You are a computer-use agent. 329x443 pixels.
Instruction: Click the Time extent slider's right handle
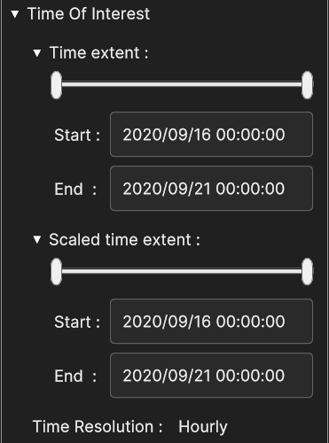click(x=307, y=85)
